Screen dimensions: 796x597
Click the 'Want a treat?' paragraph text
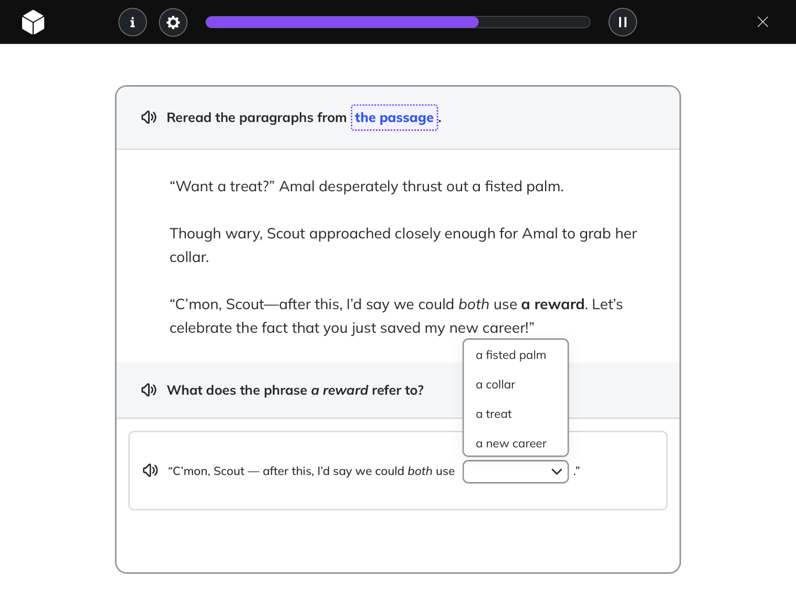click(x=366, y=186)
